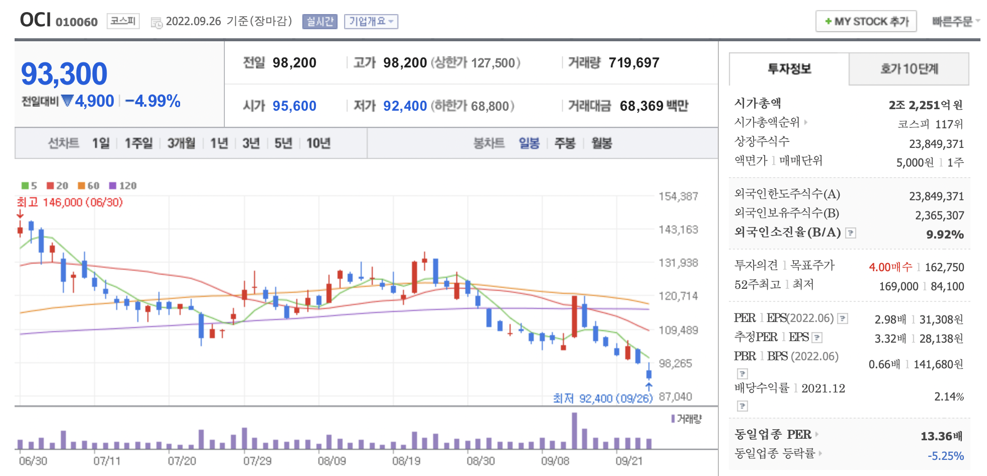Select the 월봉 candle chart
Image resolution: width=987 pixels, height=476 pixels.
pos(602,143)
